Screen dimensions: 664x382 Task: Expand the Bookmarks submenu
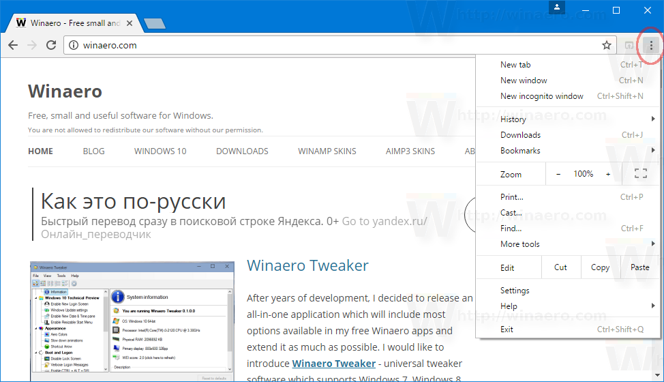(568, 151)
